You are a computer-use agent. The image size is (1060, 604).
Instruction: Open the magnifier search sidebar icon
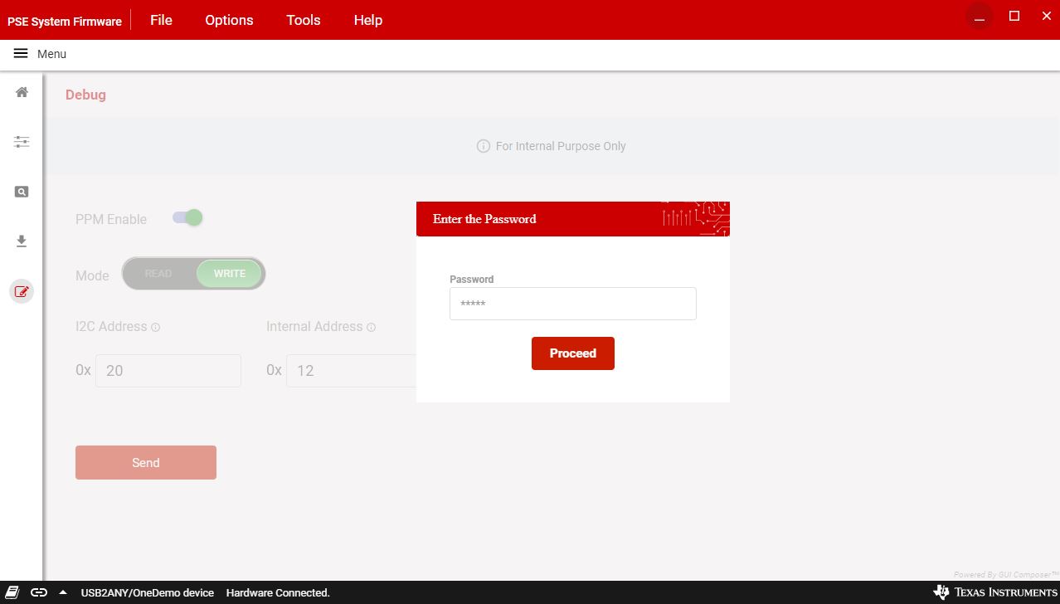[22, 192]
